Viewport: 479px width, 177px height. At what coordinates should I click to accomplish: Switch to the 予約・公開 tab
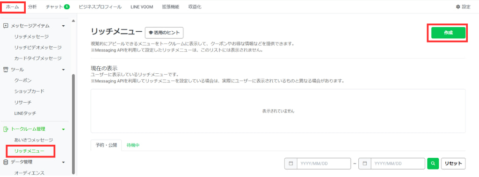(106, 145)
